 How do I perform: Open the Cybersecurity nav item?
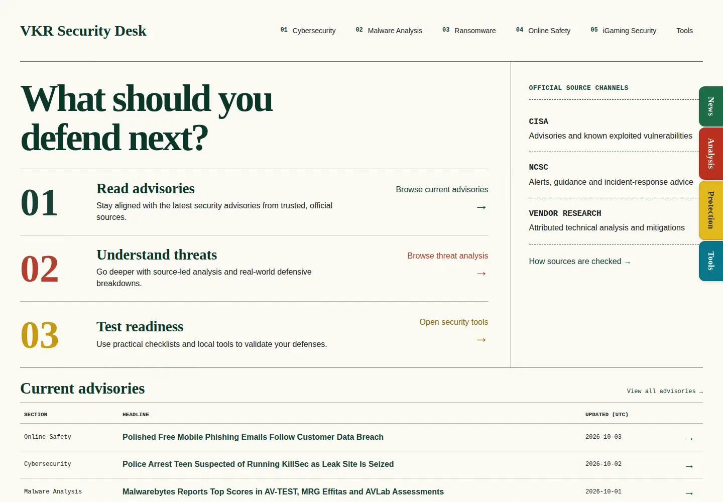[x=308, y=31]
